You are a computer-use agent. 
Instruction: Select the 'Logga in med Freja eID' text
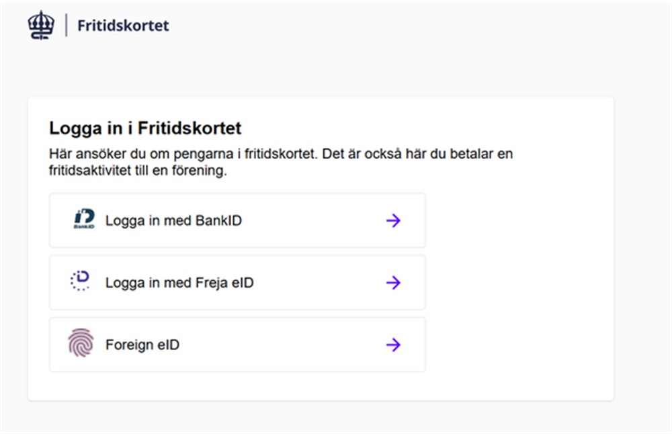coord(179,283)
